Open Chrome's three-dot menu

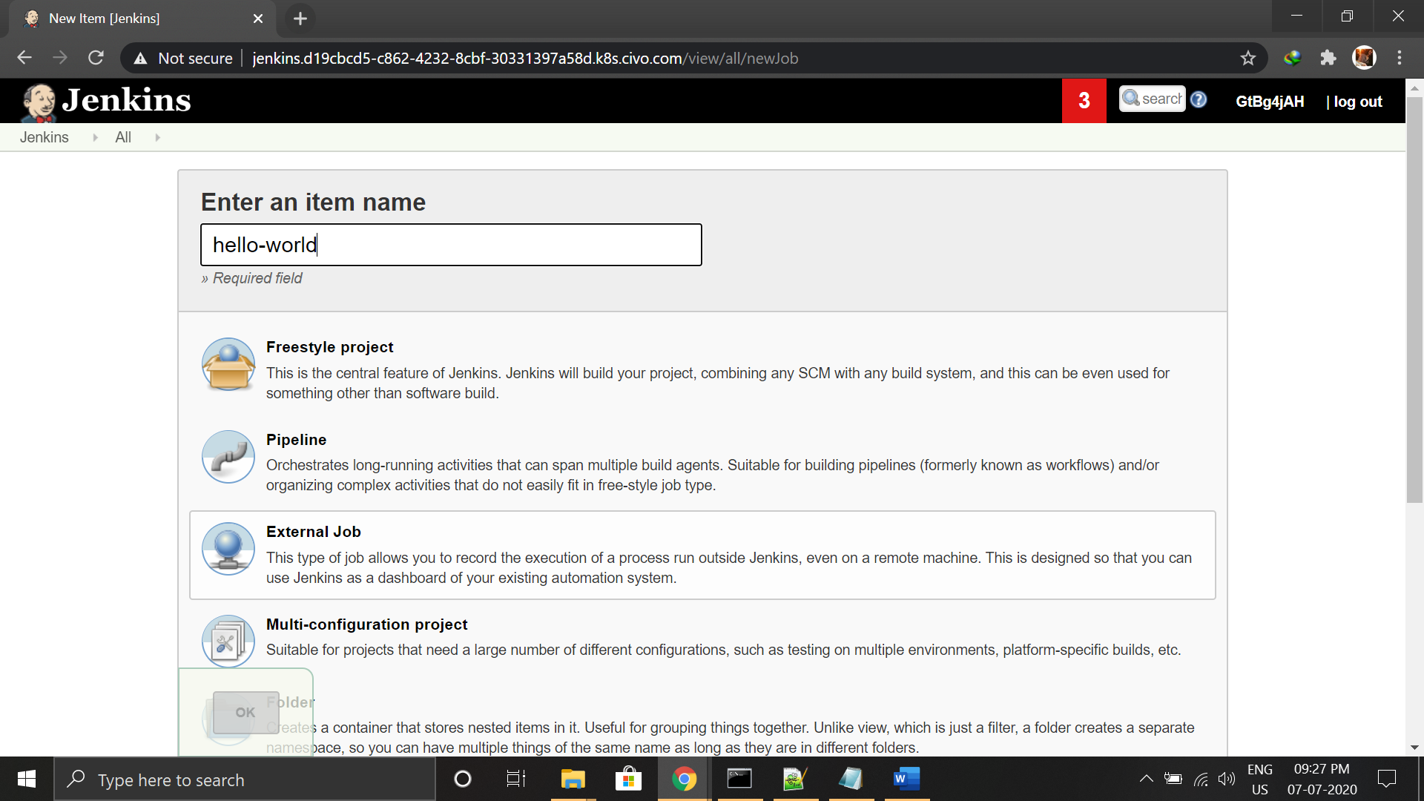click(x=1400, y=58)
